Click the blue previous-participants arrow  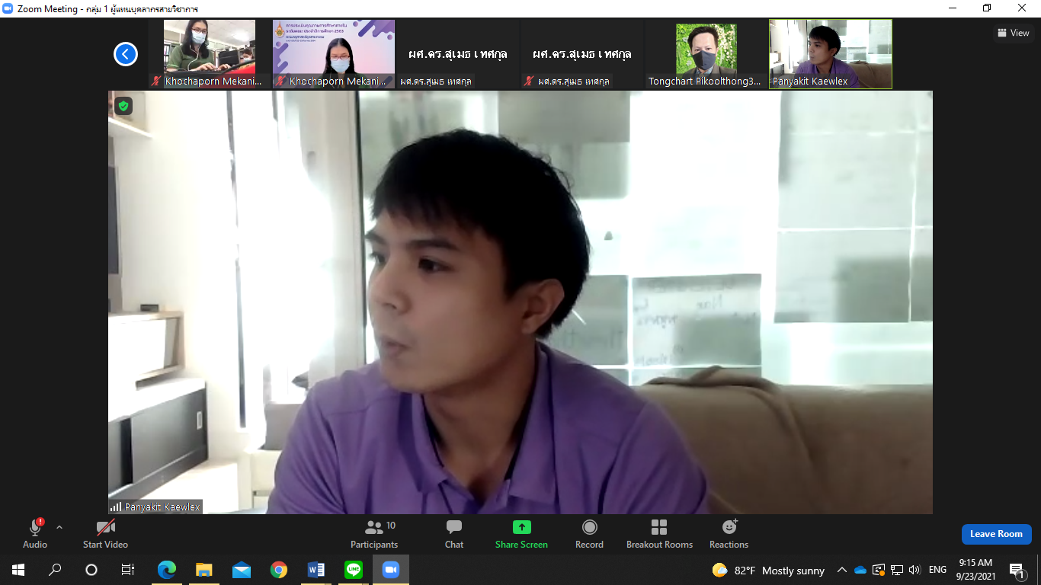point(126,54)
